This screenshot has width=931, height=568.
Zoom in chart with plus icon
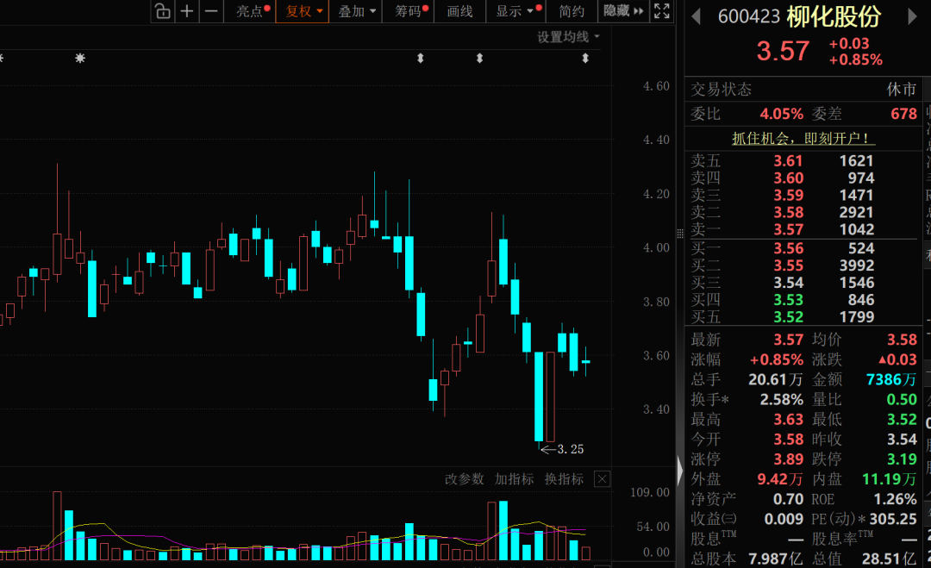[x=187, y=11]
